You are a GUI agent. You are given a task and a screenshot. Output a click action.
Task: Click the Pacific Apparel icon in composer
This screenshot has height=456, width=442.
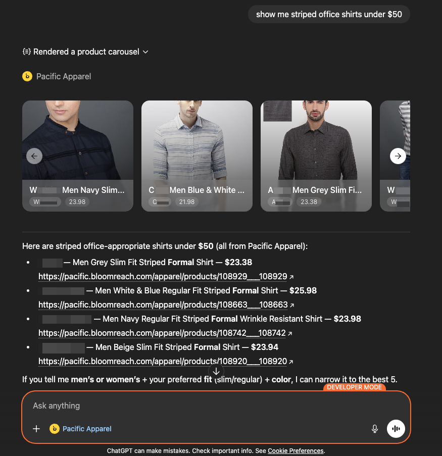click(x=55, y=429)
